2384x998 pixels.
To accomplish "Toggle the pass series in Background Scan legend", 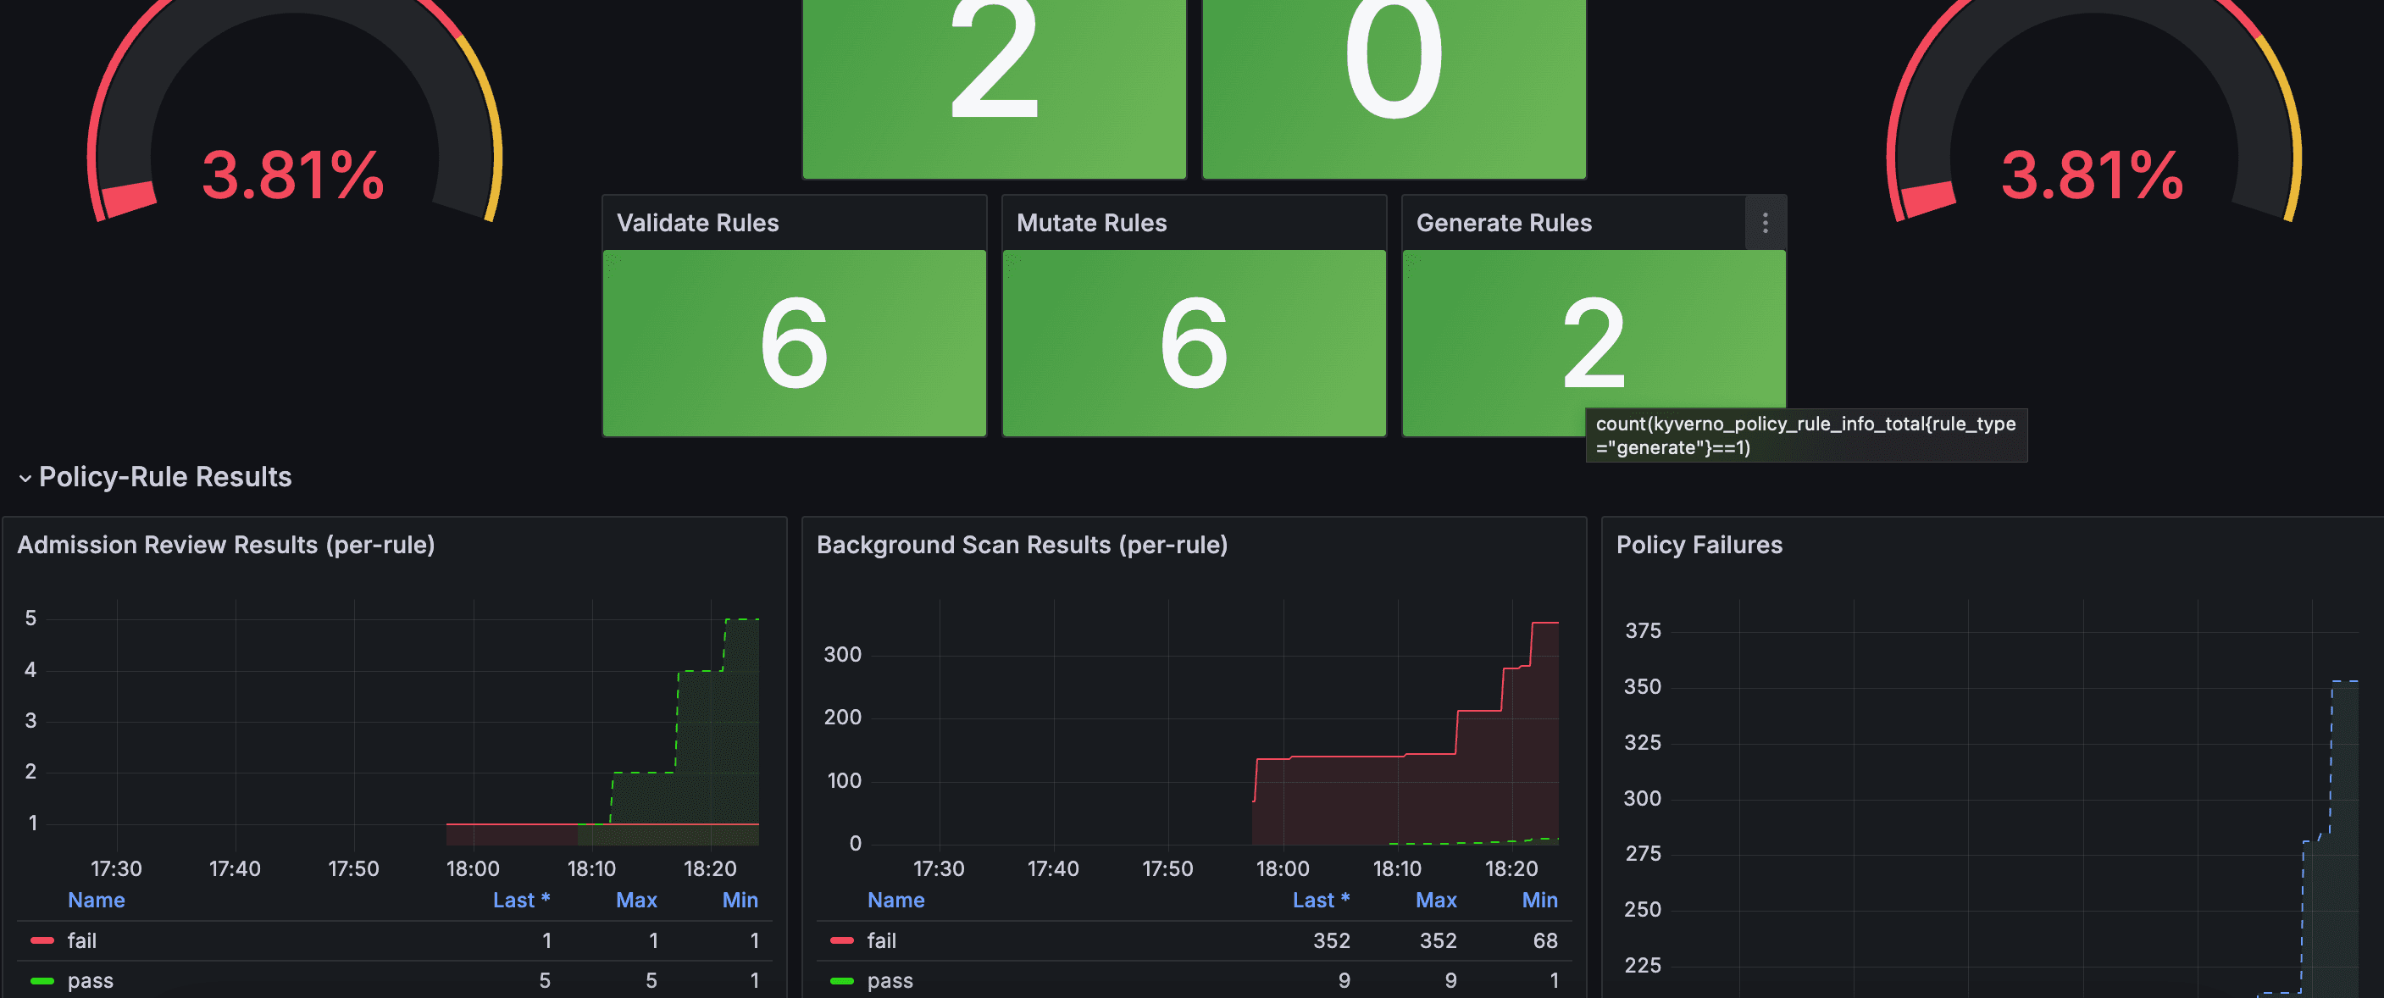I will 890,980.
